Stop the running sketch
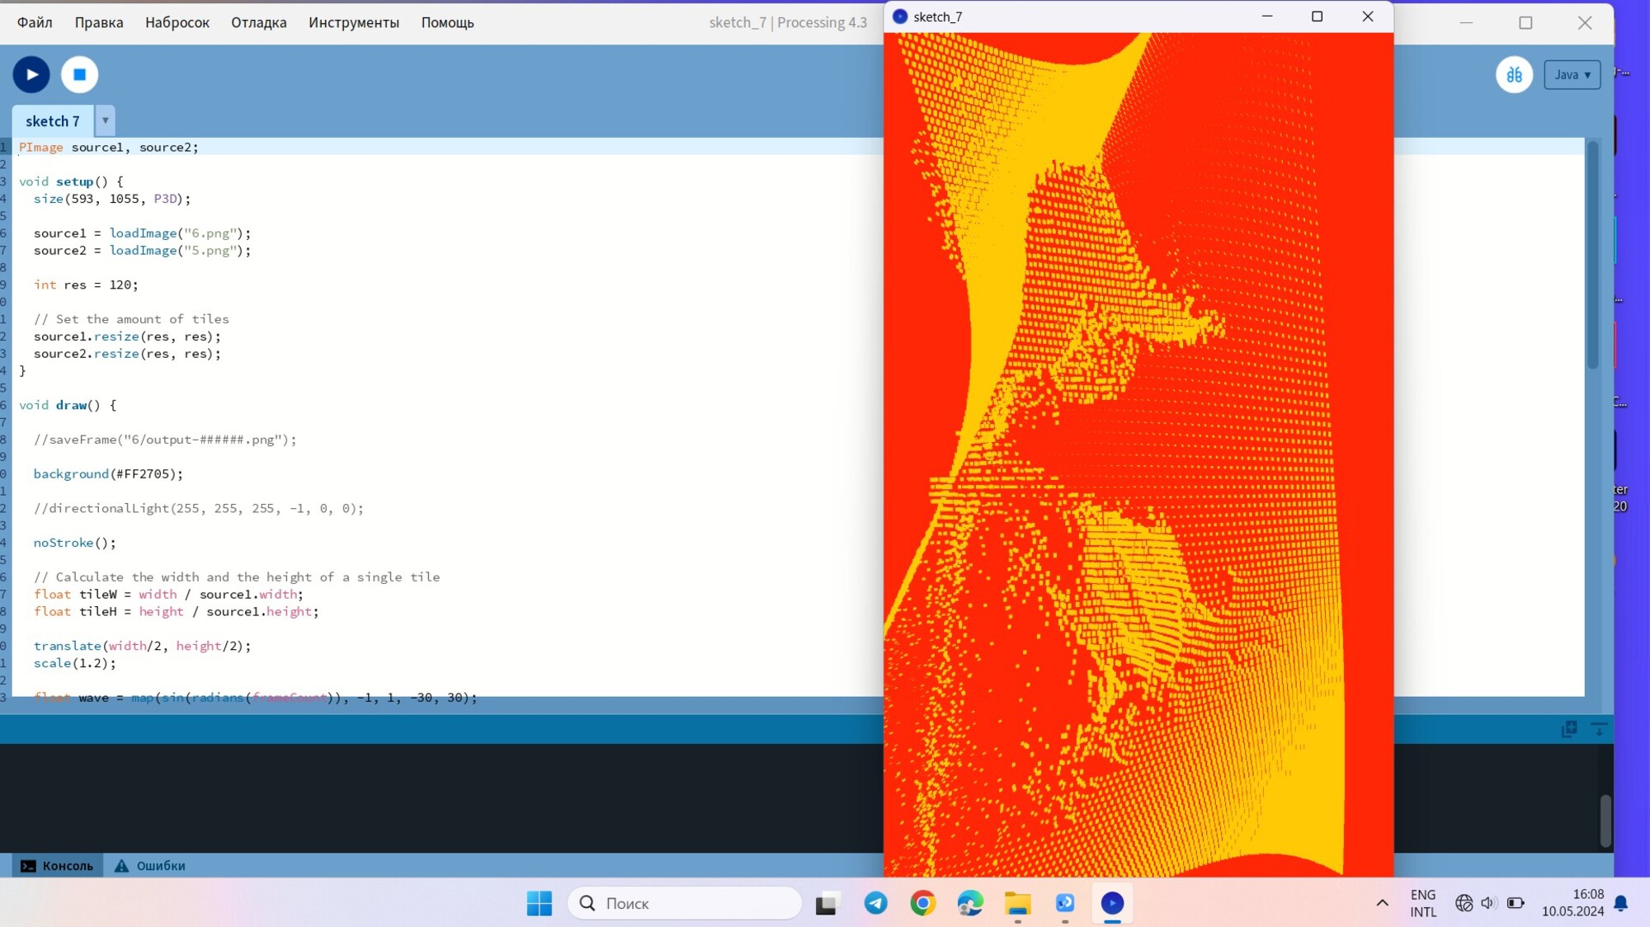The height and width of the screenshot is (927, 1650). tap(79, 74)
